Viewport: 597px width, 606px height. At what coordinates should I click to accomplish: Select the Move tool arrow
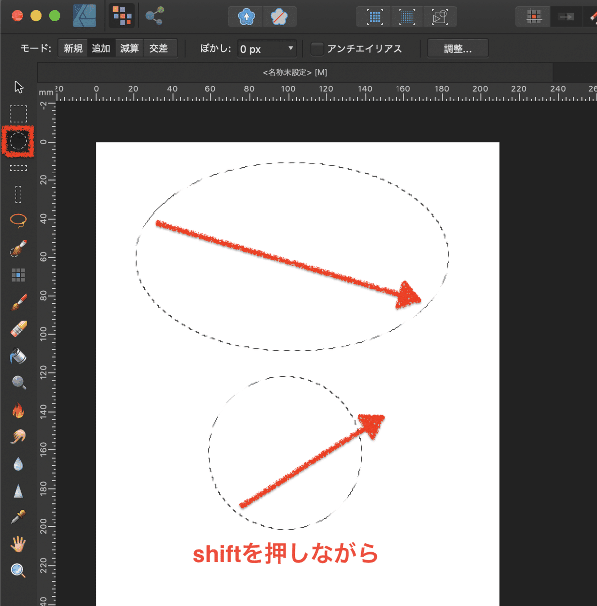(19, 87)
